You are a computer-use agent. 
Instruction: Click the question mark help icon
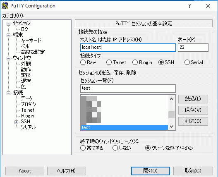click(x=189, y=6)
